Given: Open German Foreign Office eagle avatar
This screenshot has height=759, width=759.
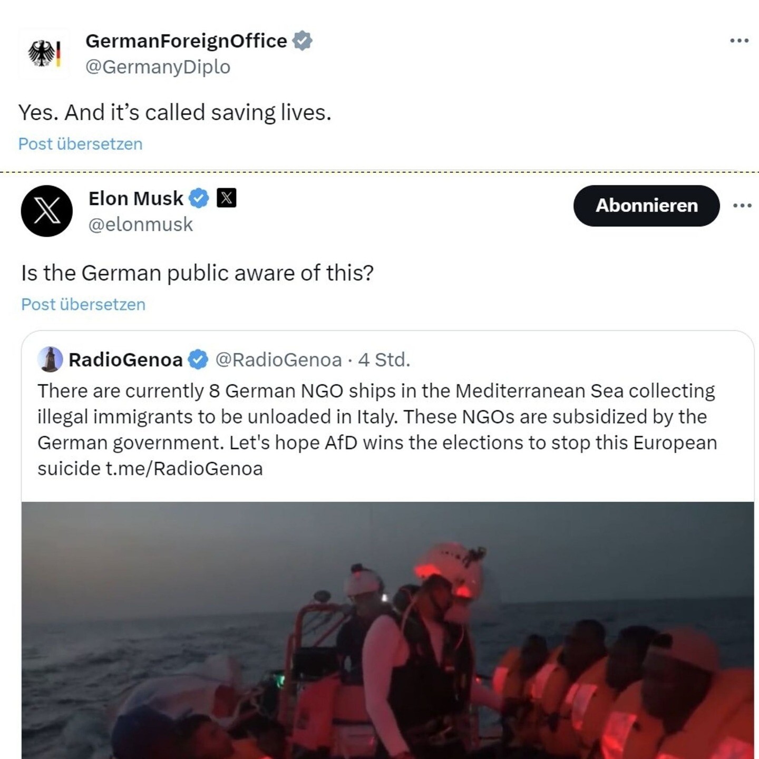Looking at the screenshot, I should [x=44, y=54].
